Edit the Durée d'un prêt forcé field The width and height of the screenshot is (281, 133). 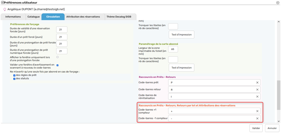[62, 37]
